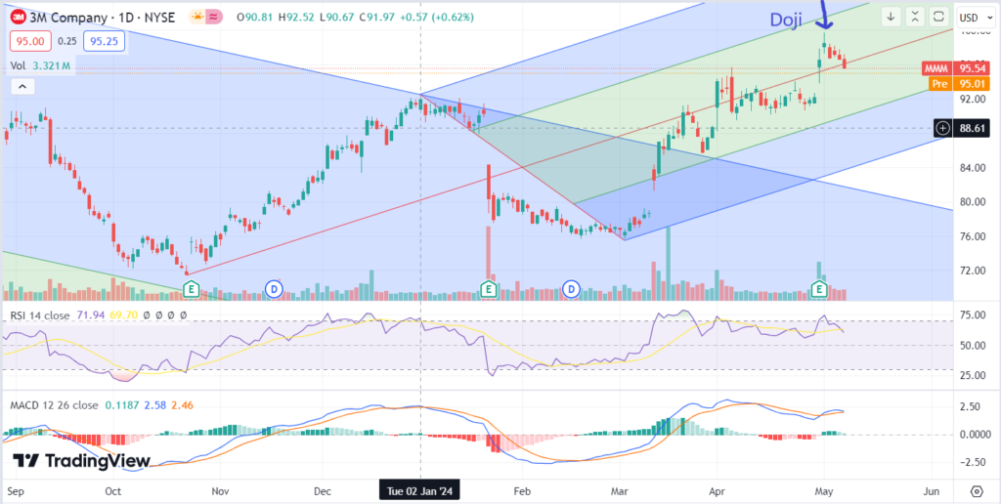This screenshot has width=1001, height=504.
Task: Click the Mar label on time axis
Action: click(x=620, y=492)
